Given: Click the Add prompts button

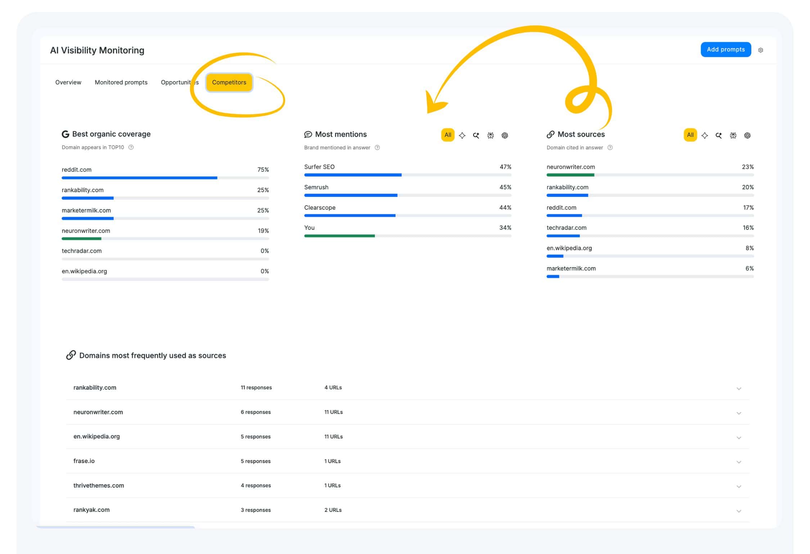Looking at the screenshot, I should point(726,49).
